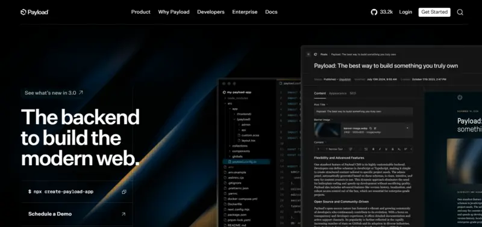Screen dimensions: 482x227
Task: Click the Post Title input field
Action: click(x=363, y=112)
